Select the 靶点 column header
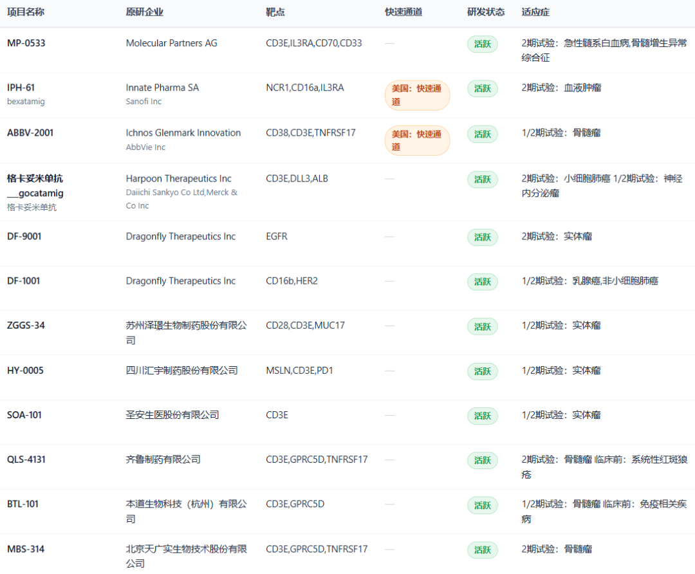Image resolution: width=695 pixels, height=574 pixels. [275, 12]
